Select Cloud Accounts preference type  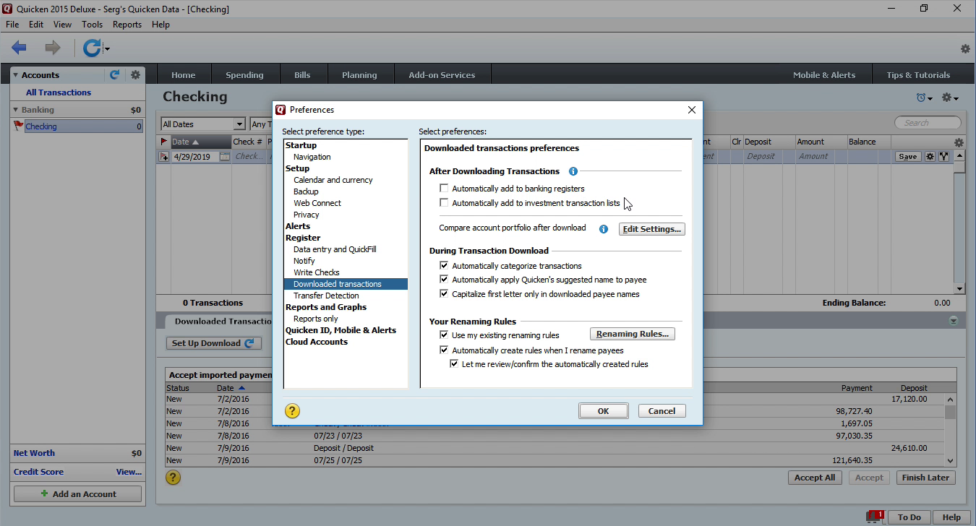point(316,342)
